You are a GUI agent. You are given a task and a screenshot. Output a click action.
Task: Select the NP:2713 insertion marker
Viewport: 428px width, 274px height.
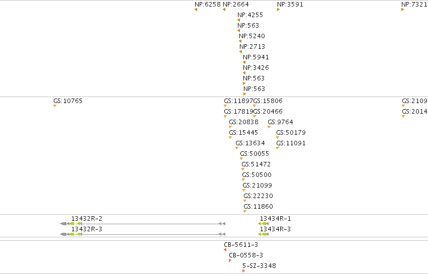241,52
